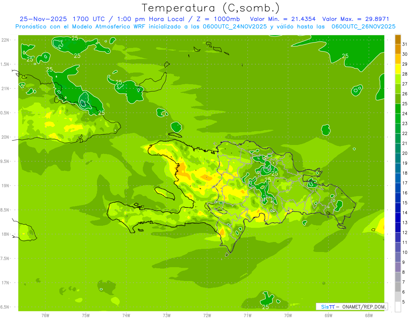
Task: Click the 21N latitude axis label
Action: pos(6,88)
